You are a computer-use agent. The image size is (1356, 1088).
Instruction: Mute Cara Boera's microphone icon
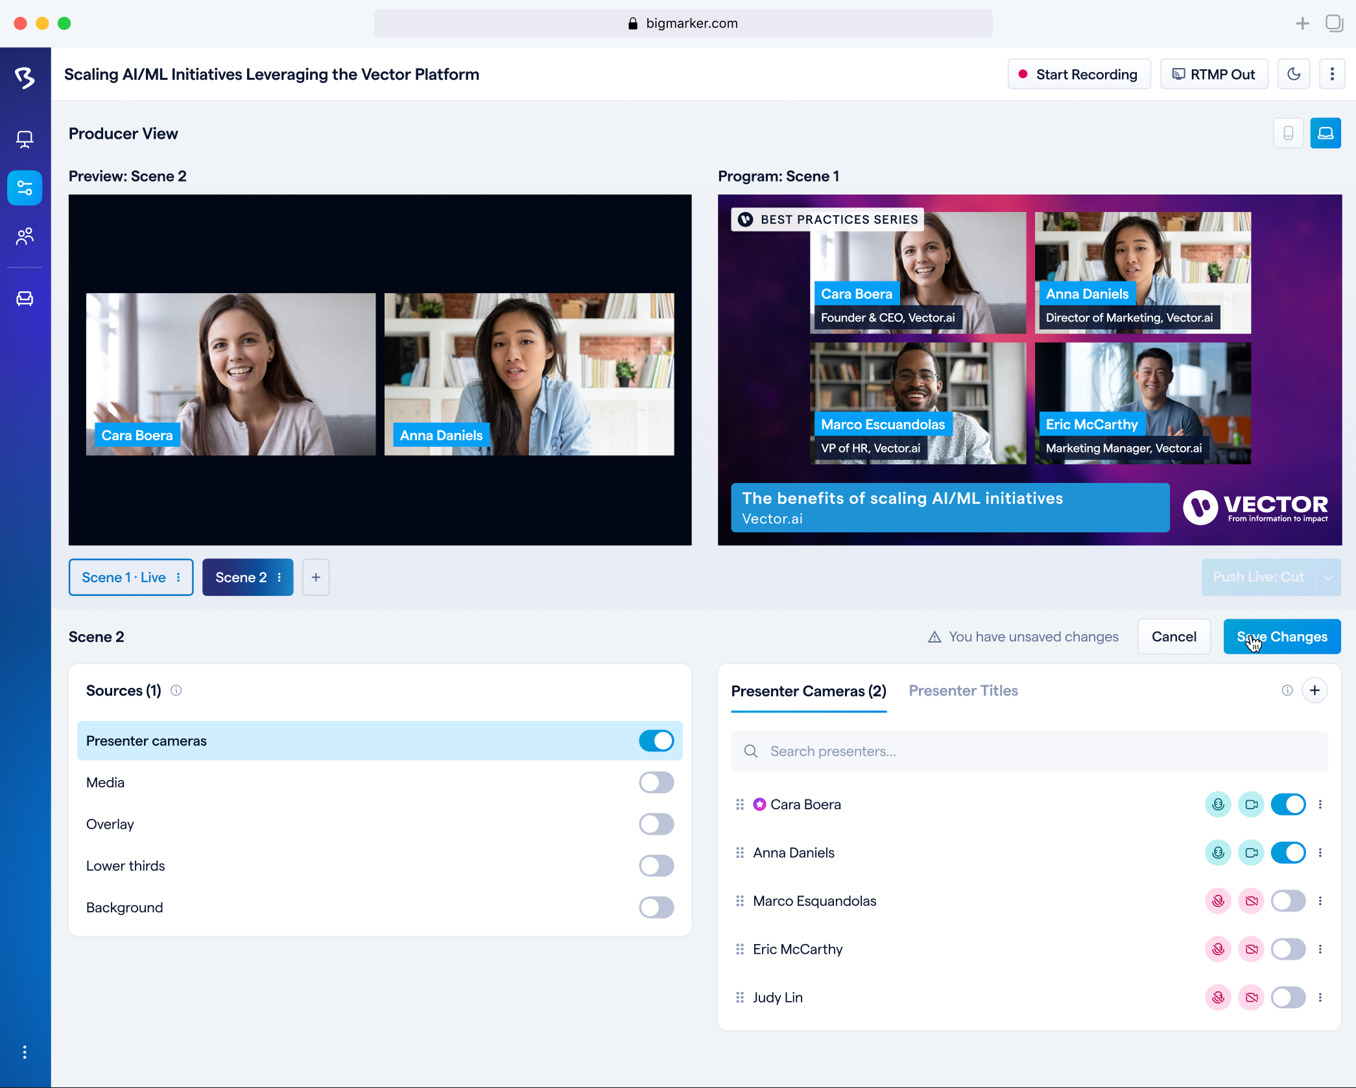click(x=1218, y=804)
